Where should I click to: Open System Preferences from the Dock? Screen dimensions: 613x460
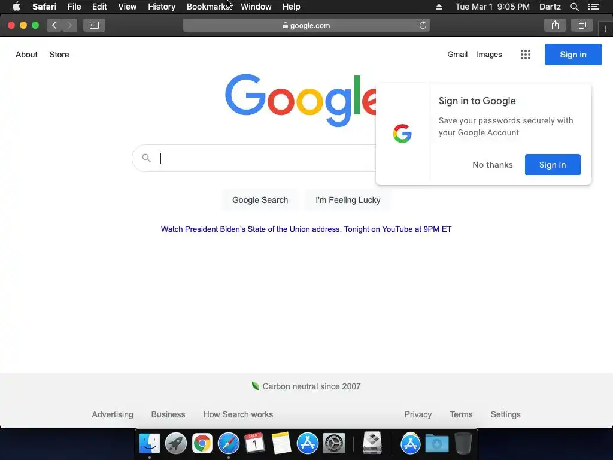pos(334,443)
